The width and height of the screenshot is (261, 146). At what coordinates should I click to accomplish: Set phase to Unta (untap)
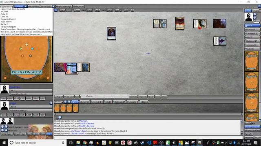tap(4, 134)
